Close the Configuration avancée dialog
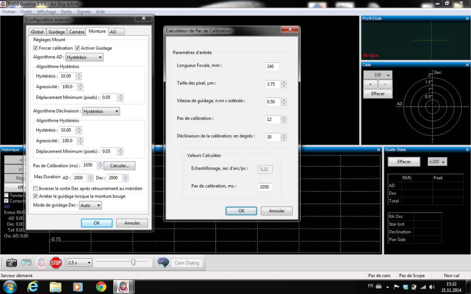 point(143,18)
